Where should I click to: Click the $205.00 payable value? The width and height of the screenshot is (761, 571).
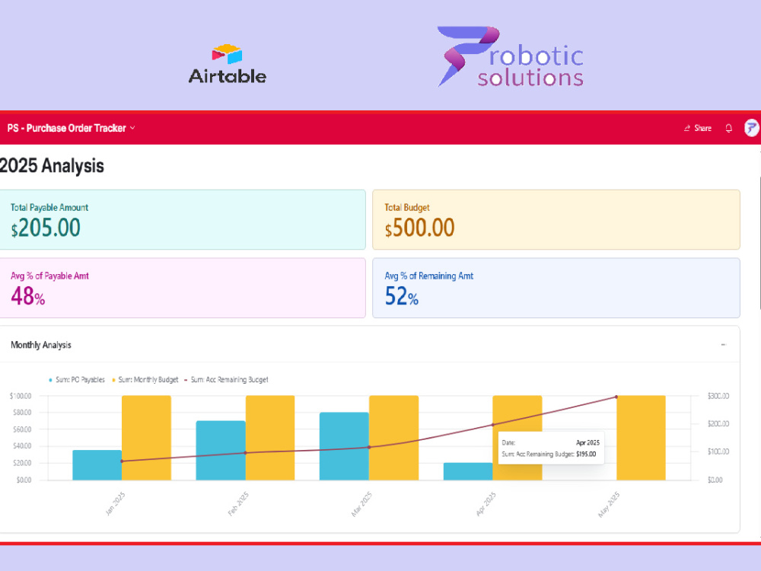coord(46,228)
